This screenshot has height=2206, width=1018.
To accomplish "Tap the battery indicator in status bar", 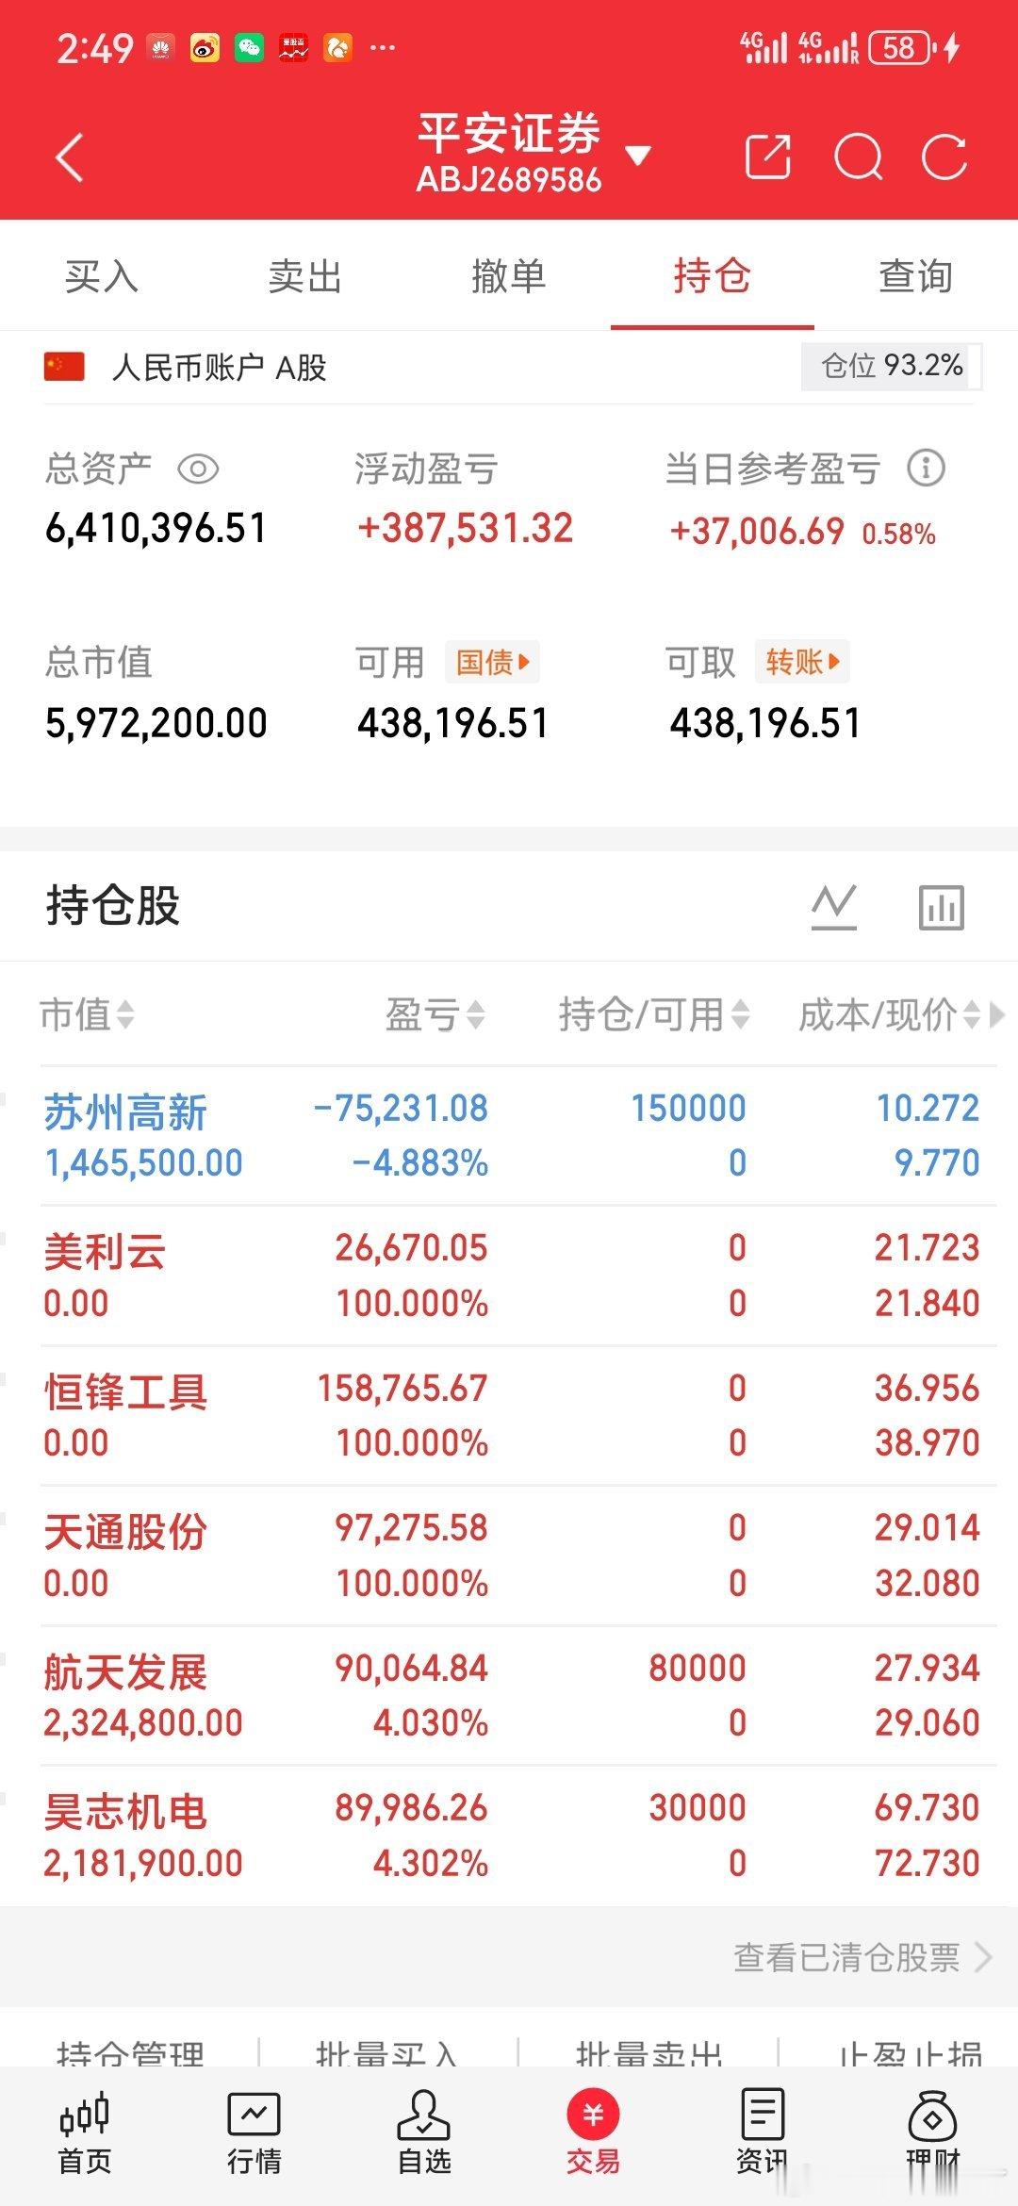I will click(903, 47).
